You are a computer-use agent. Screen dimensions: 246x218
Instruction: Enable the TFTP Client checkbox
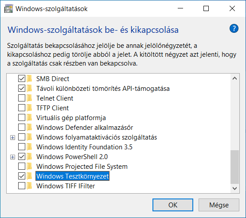[x=22, y=108]
